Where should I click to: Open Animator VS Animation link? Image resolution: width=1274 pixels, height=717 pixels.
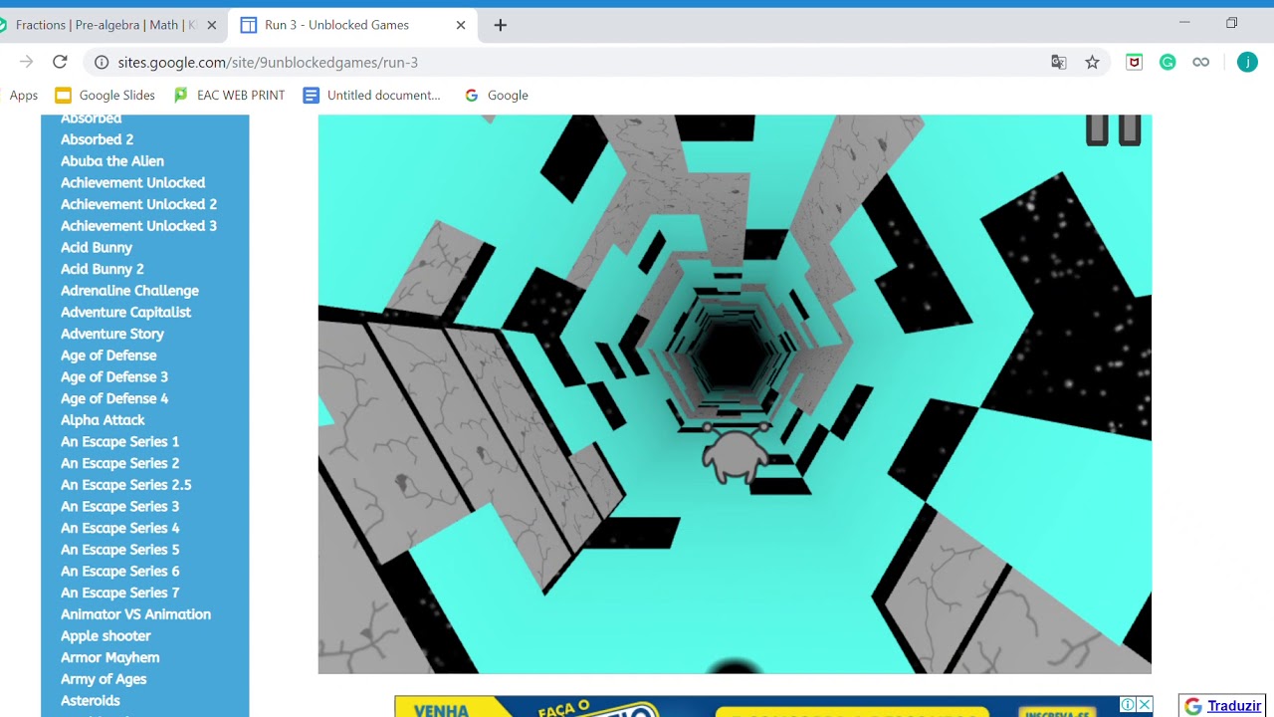click(x=135, y=614)
